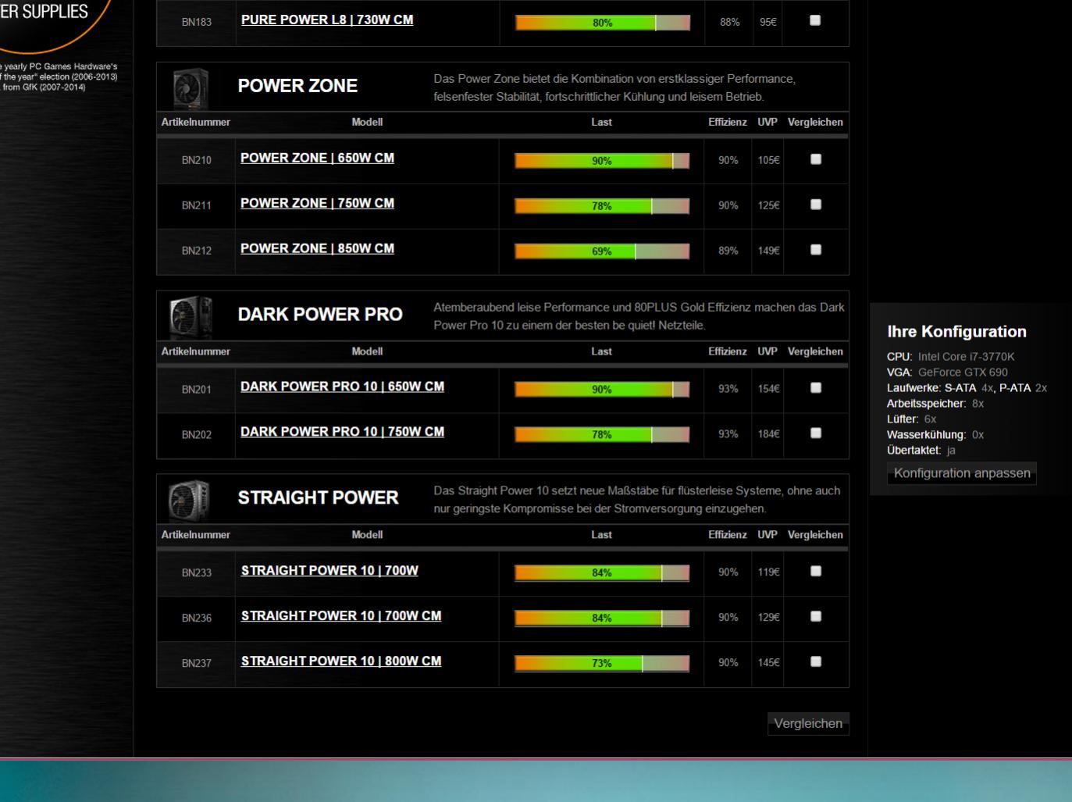Click the CPU Intel Core i7-3770K entry

click(951, 357)
